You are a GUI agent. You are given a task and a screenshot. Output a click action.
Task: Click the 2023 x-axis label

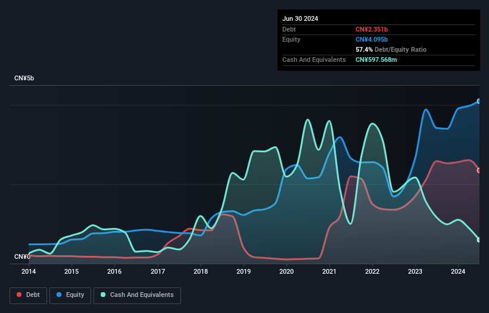click(415, 271)
